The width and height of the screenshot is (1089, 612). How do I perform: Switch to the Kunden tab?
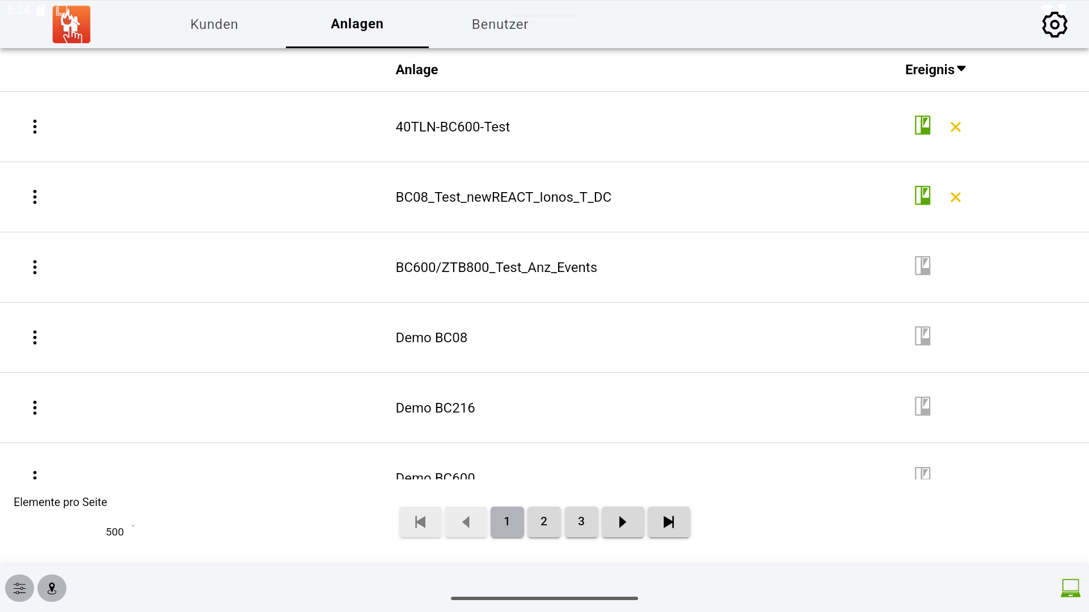point(214,24)
